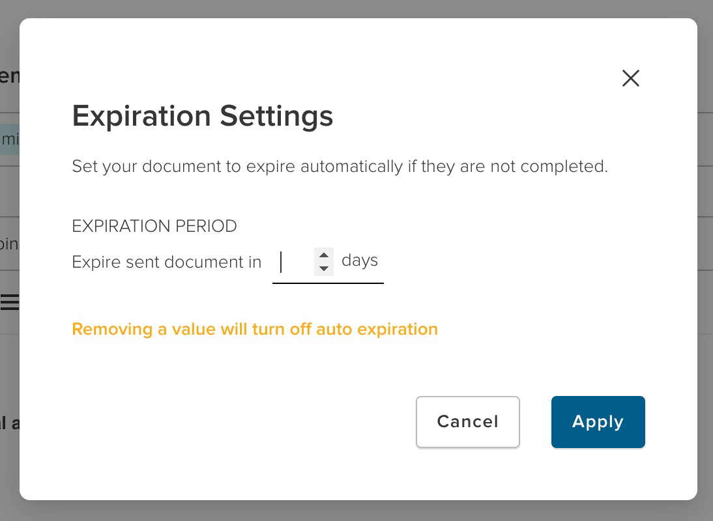
Task: Apply the expiration settings
Action: point(598,422)
